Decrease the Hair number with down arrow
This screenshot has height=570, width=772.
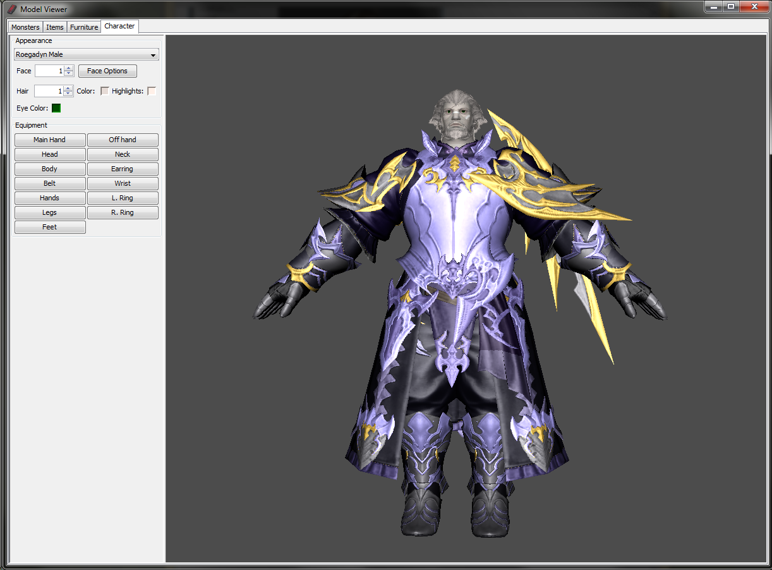point(68,94)
